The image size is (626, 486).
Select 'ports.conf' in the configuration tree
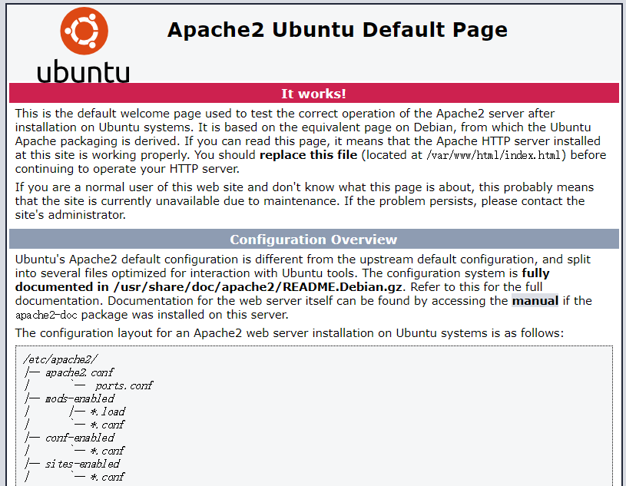124,385
